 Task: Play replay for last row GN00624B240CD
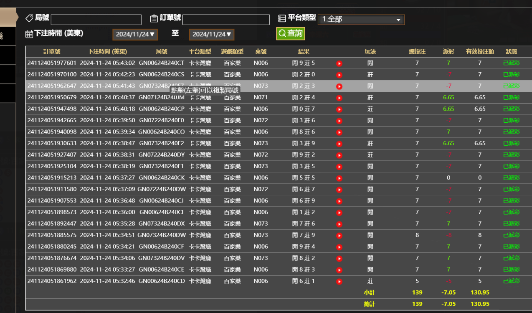click(x=339, y=281)
